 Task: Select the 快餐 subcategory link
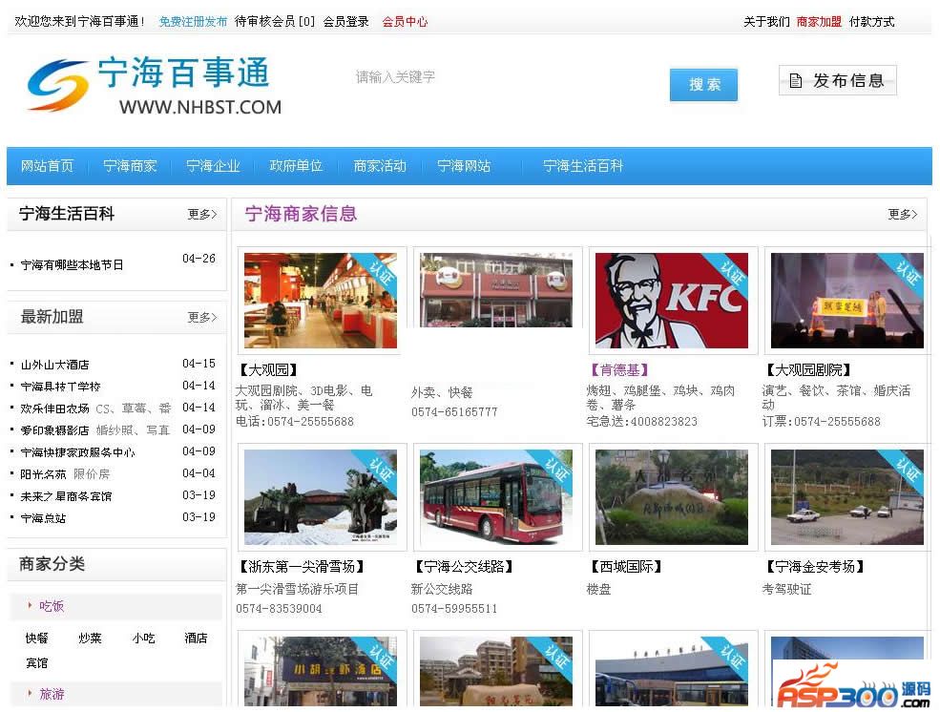[36, 639]
